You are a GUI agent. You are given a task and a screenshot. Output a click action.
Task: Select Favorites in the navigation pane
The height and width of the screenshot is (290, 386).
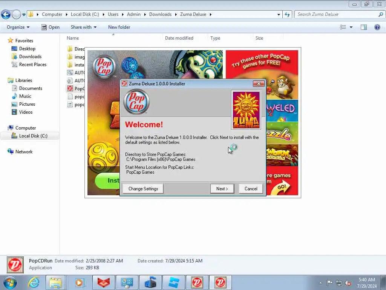(24, 41)
